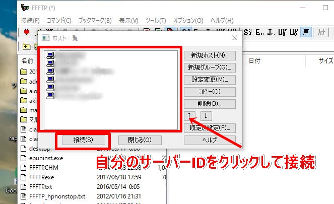Move the selected host up with the ↑ button

(x=189, y=116)
